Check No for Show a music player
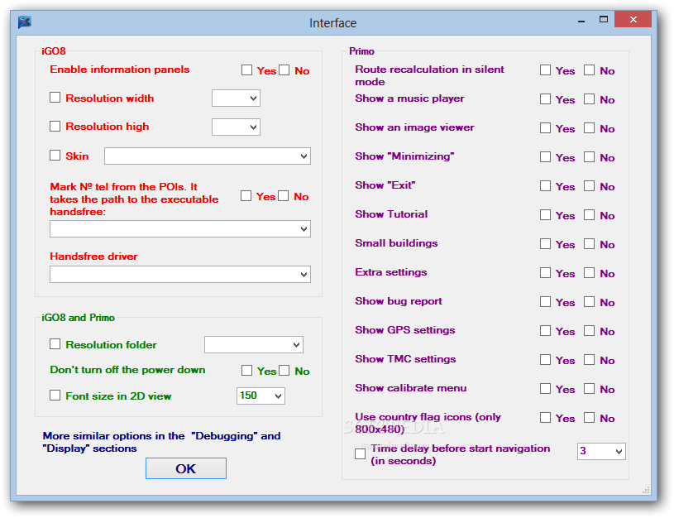The height and width of the screenshot is (518, 674). coord(590,99)
